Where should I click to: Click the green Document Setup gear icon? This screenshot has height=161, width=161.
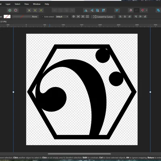(x=10, y=10)
